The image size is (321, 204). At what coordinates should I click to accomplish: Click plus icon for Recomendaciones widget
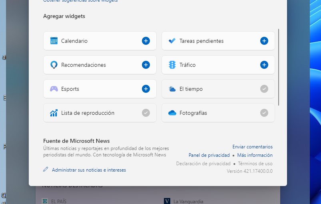pyautogui.click(x=146, y=65)
